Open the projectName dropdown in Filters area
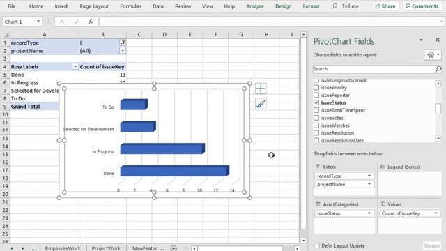Screen dimensions: 446x251 click(x=369, y=184)
